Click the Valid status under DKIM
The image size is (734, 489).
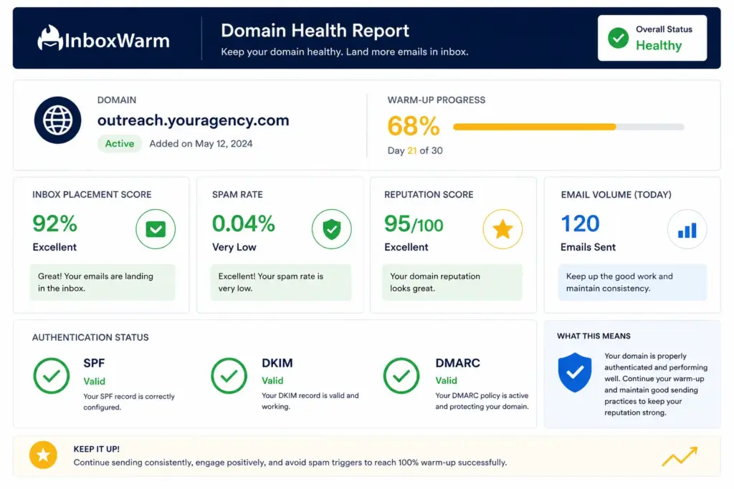pos(272,381)
